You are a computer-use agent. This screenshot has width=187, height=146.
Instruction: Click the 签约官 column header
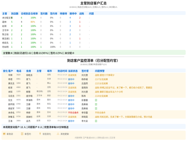click(x=85, y=71)
